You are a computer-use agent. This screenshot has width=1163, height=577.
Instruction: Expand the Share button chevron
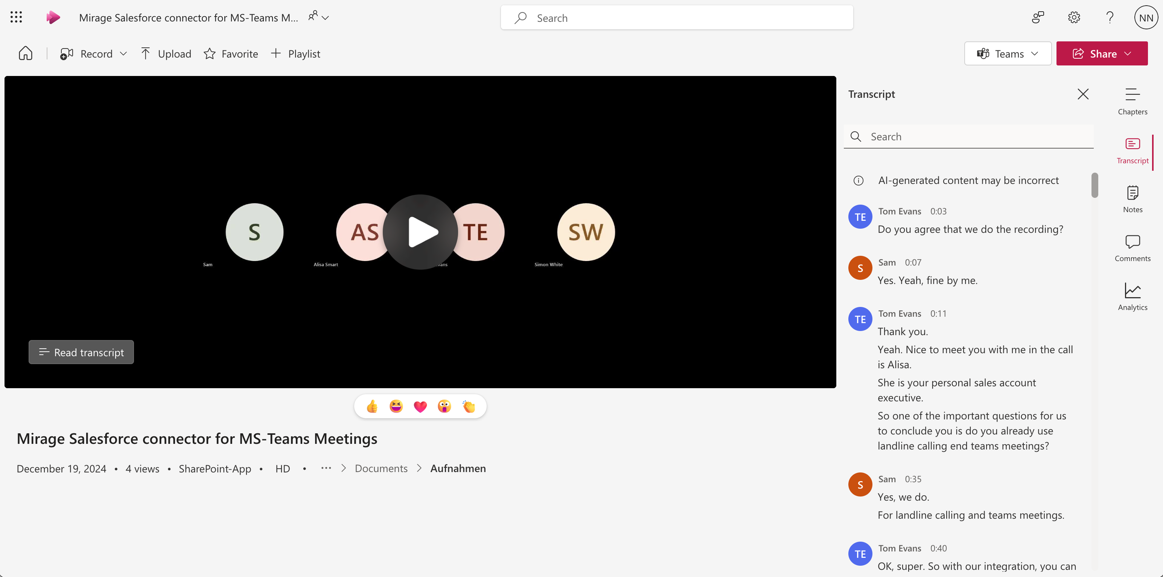click(1128, 54)
